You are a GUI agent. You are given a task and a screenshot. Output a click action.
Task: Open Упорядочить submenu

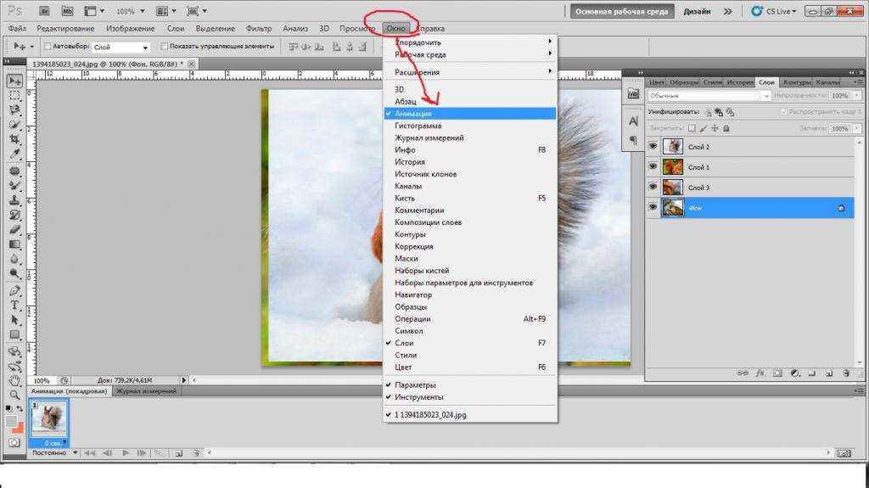[470, 42]
